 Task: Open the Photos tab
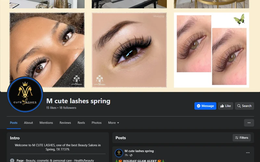(97, 123)
